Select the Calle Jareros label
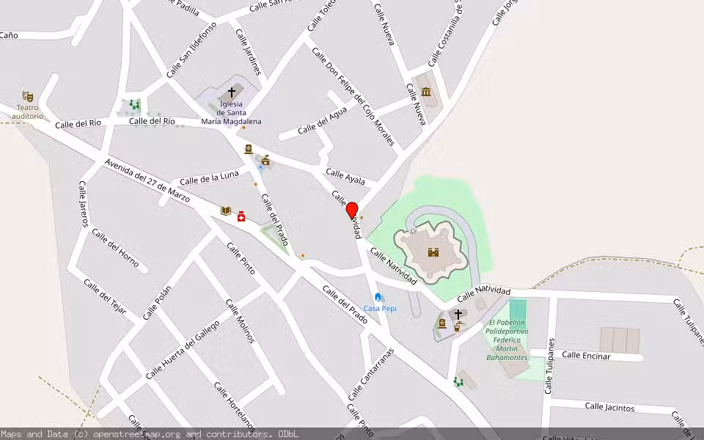The width and height of the screenshot is (704, 440). 84,203
